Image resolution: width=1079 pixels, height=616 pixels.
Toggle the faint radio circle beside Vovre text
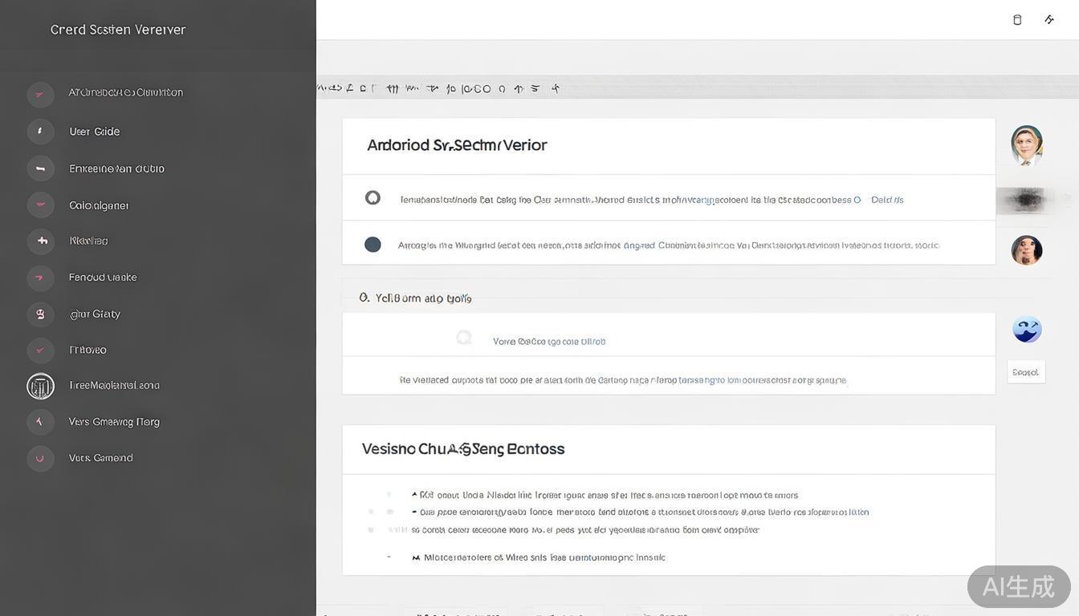pos(463,338)
